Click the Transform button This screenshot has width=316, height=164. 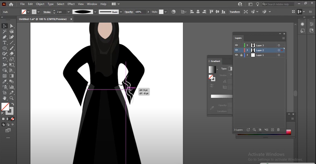pyautogui.click(x=235, y=12)
